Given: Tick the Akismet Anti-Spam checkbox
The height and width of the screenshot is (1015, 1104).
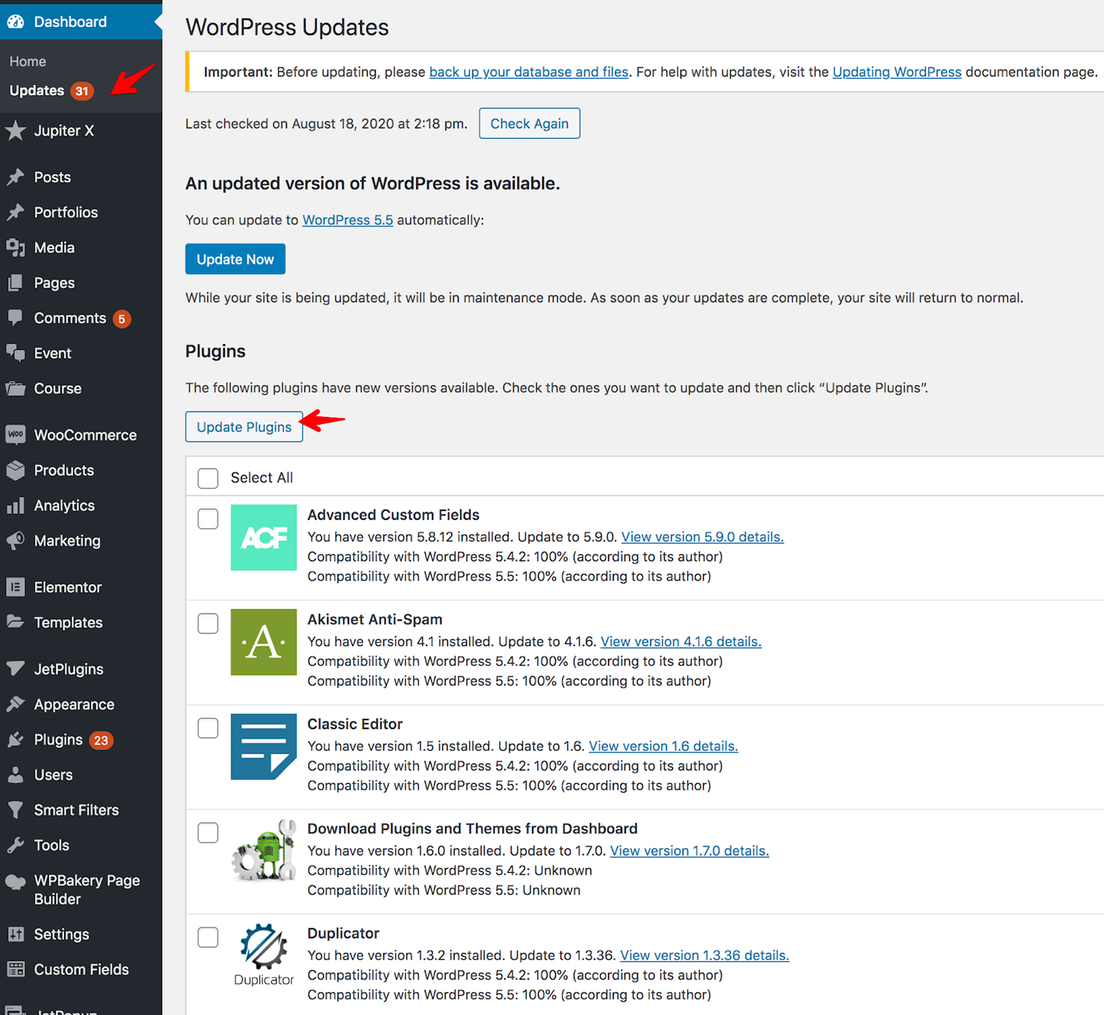Looking at the screenshot, I should click(x=208, y=623).
